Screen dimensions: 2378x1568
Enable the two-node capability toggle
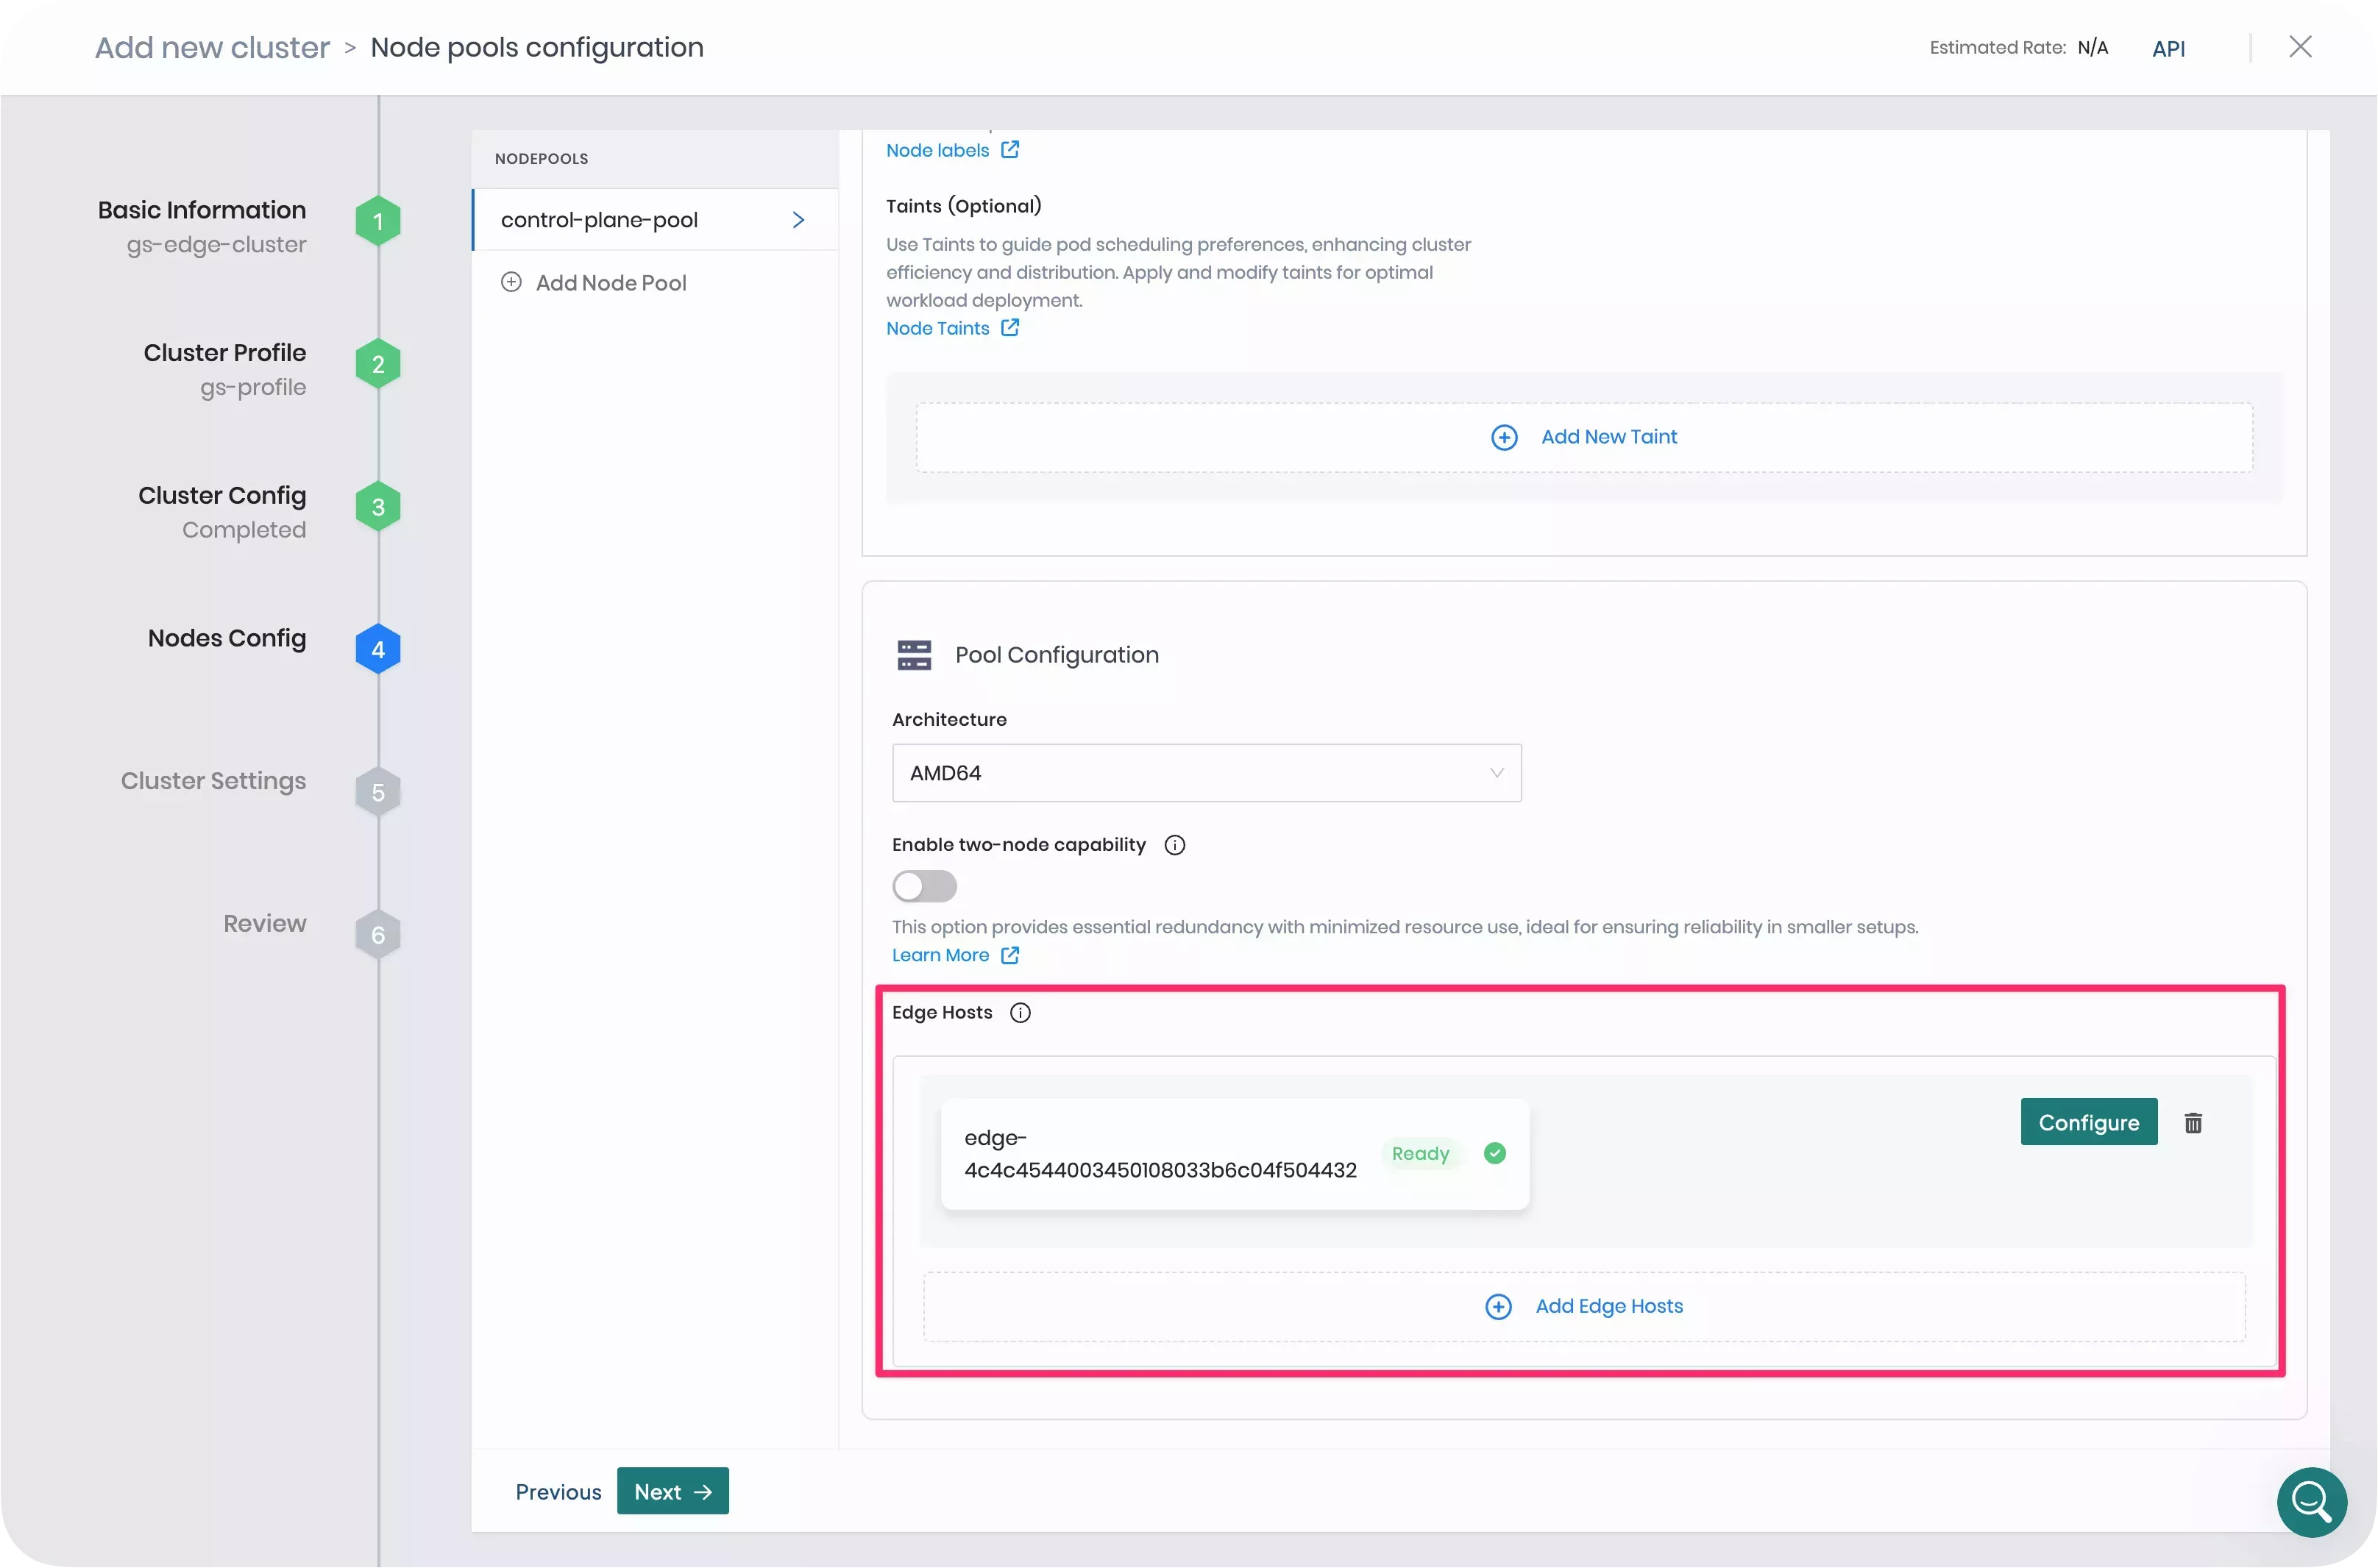923,886
